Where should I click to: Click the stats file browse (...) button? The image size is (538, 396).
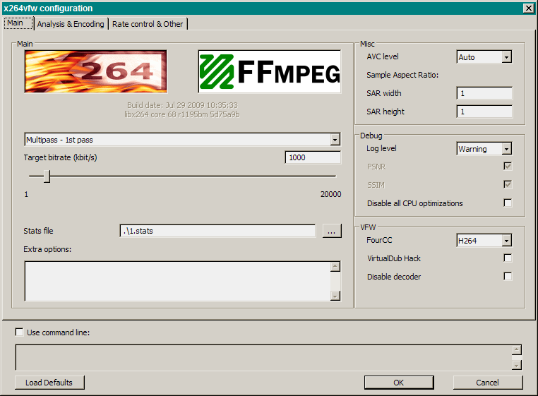click(x=332, y=231)
